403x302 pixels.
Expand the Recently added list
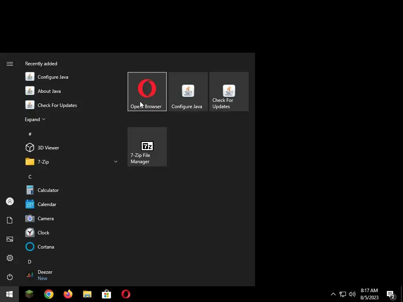pos(35,120)
